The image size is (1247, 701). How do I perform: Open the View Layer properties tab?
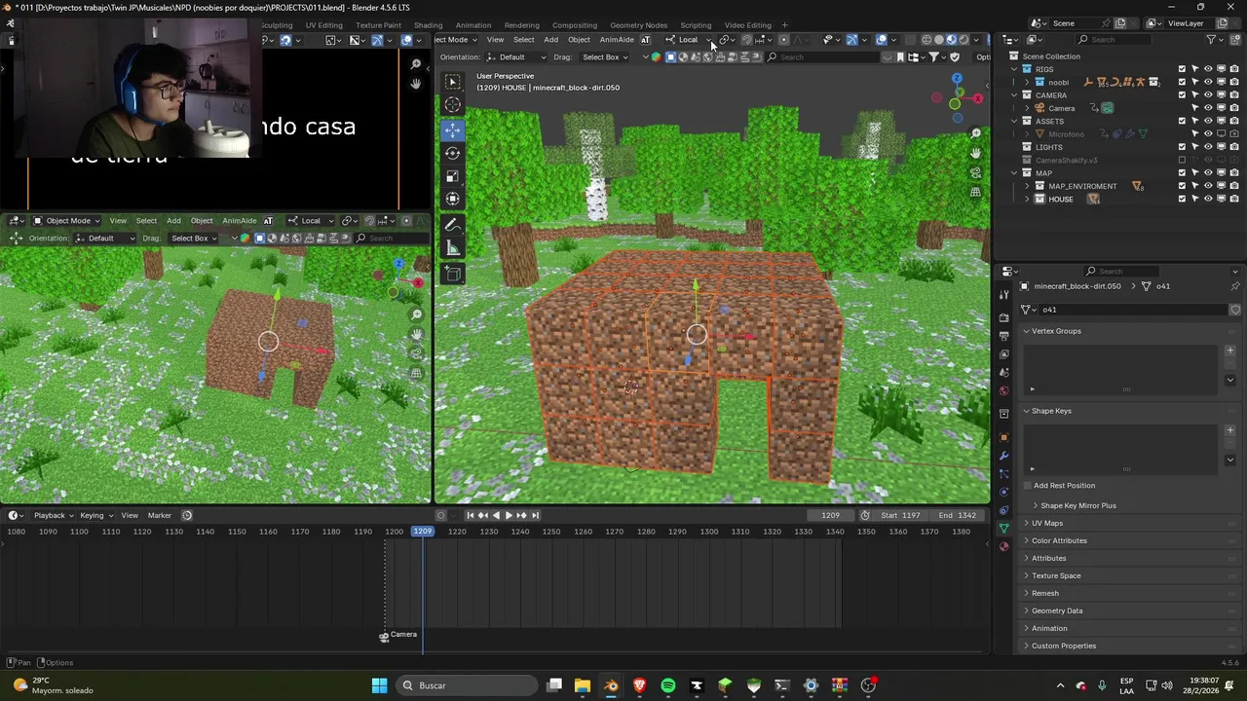(1004, 354)
